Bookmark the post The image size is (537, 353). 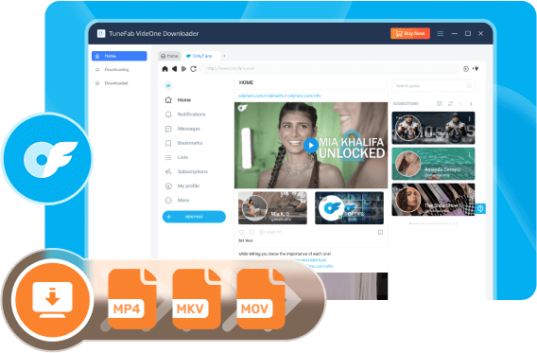pyautogui.click(x=380, y=233)
